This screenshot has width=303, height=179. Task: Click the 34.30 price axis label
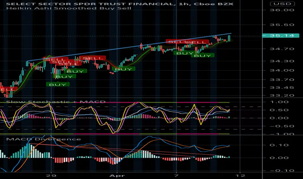[x=282, y=61]
